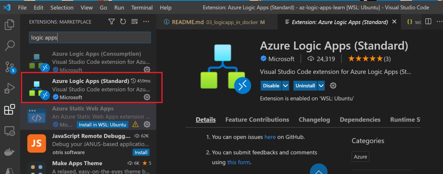This screenshot has width=443, height=174.
Task: Open Extensions view More Actions ellipsis
Action: 146,22
